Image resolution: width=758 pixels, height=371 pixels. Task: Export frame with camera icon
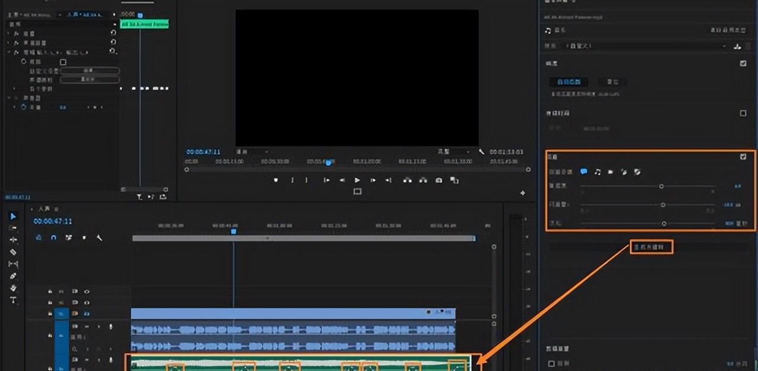(x=439, y=180)
